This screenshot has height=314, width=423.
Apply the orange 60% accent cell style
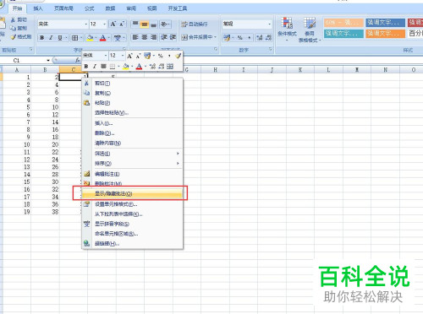pyautogui.click(x=343, y=23)
